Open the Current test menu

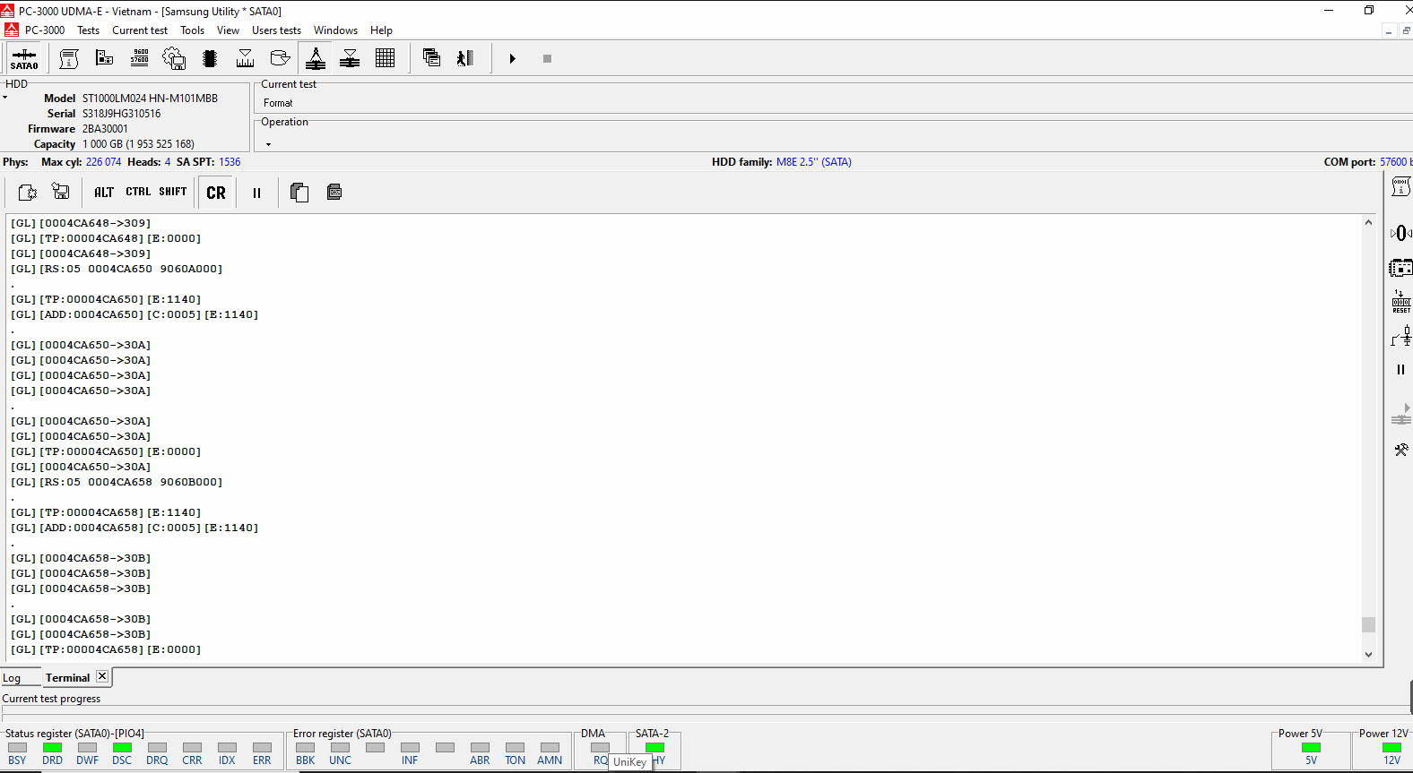tap(140, 30)
